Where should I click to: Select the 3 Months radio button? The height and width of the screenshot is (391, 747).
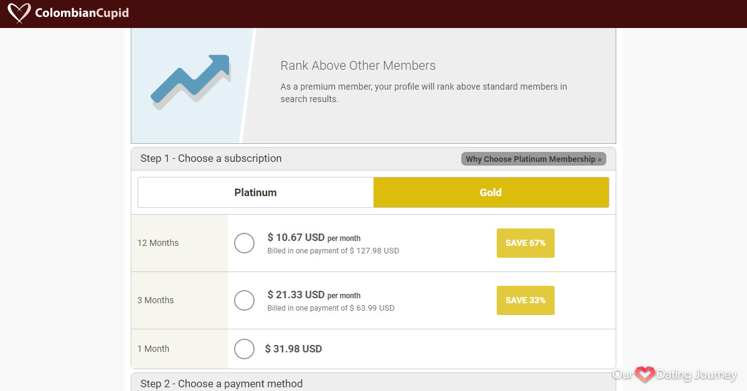click(x=244, y=300)
